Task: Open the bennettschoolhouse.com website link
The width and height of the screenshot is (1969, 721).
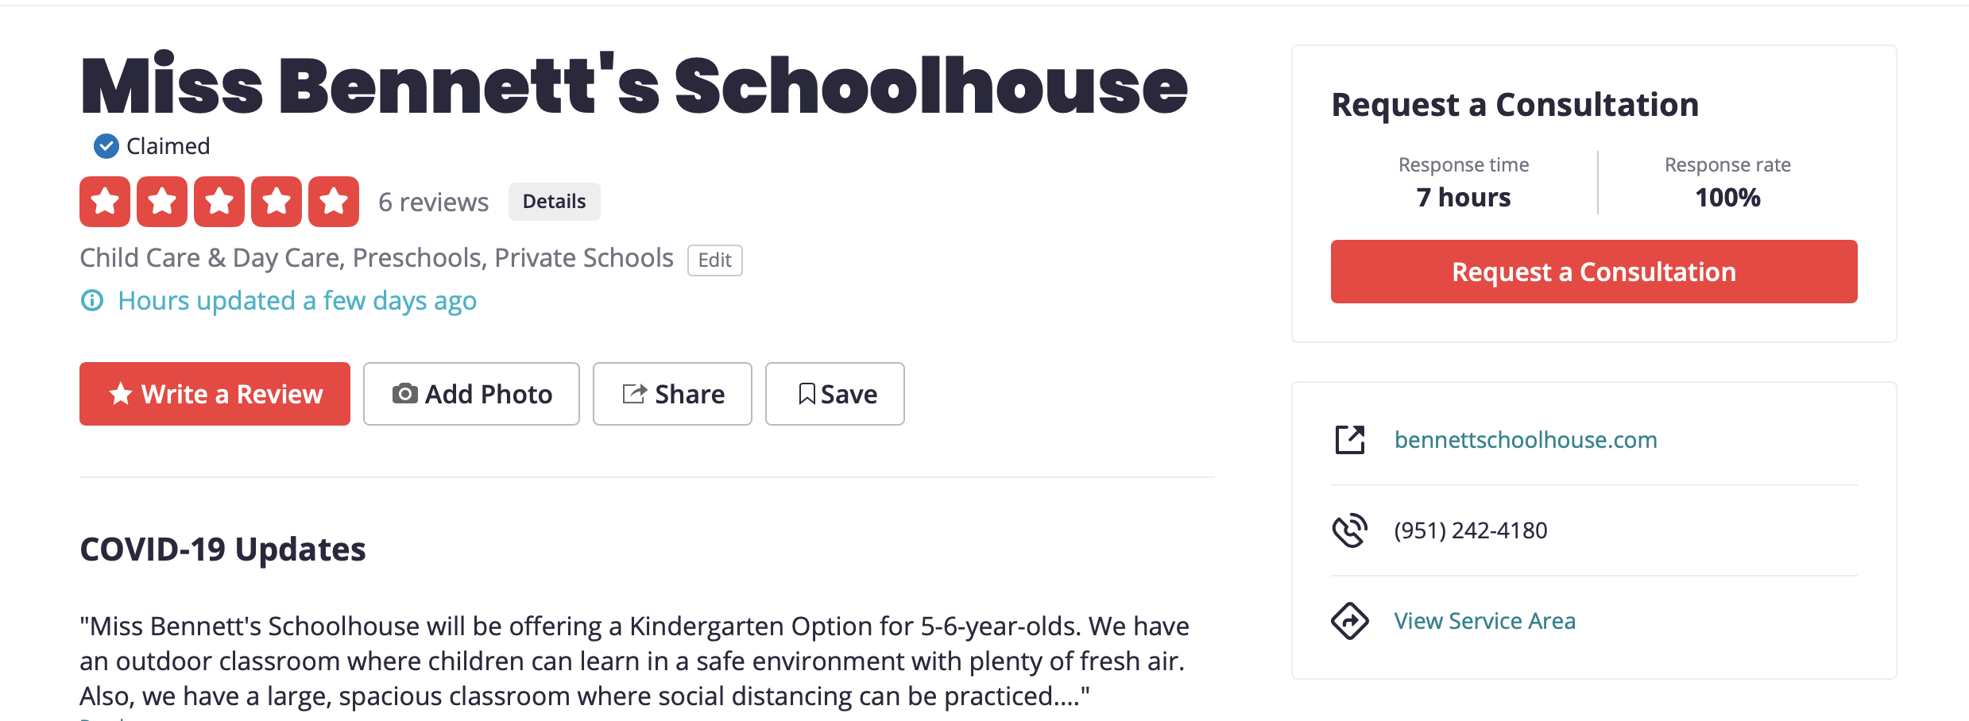Action: 1526,440
